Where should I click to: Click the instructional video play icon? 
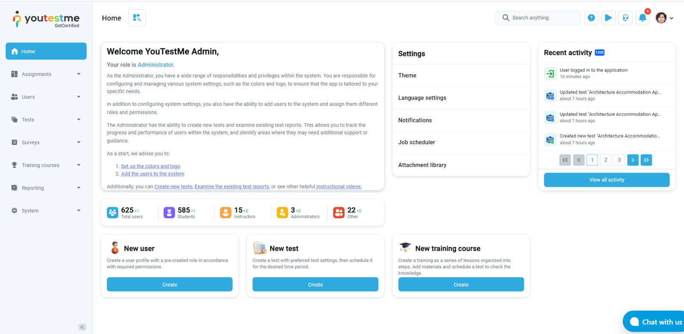(608, 18)
